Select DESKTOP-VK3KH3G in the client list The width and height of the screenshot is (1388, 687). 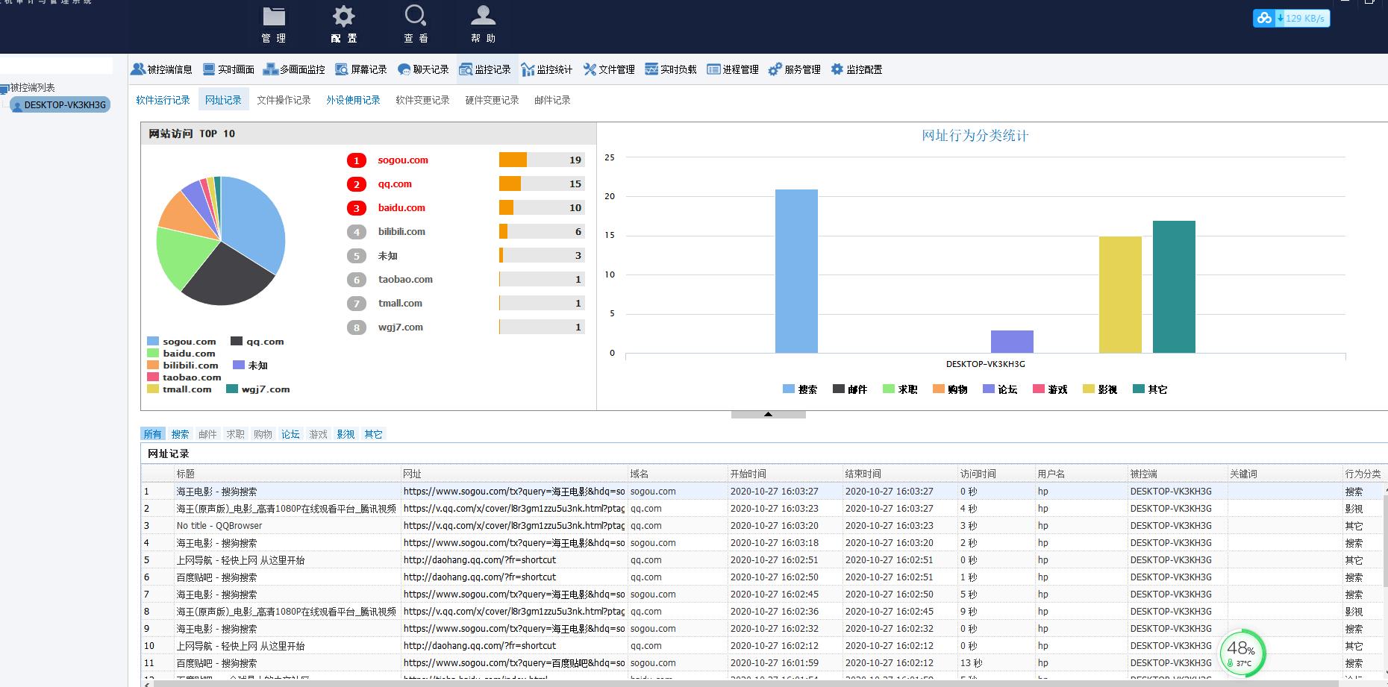64,105
